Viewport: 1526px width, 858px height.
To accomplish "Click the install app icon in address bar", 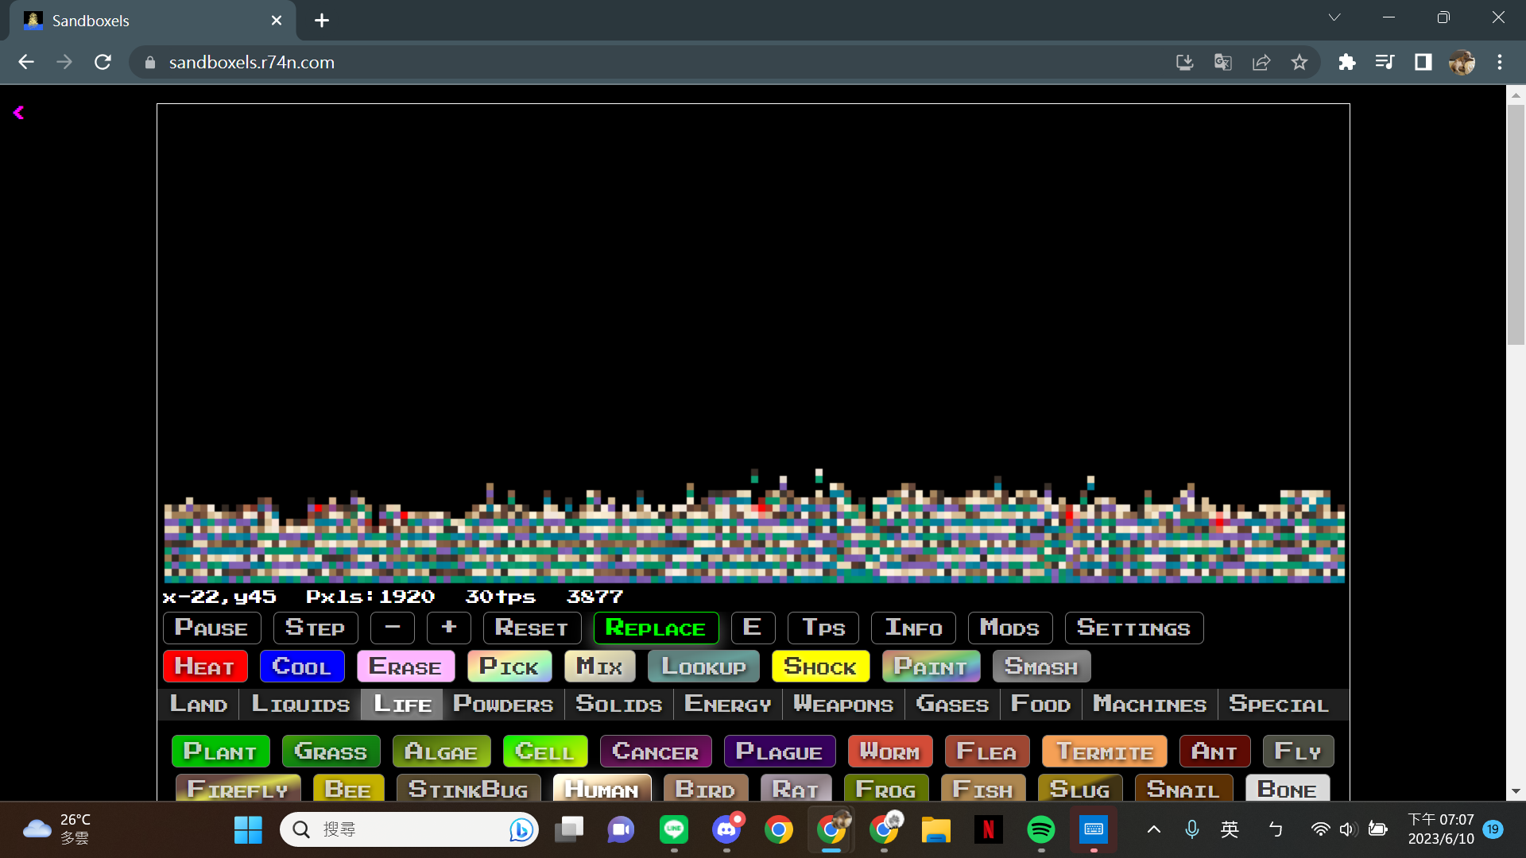I will pos(1184,62).
